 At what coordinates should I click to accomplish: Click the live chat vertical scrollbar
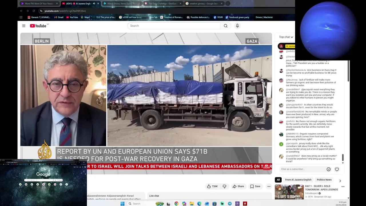coord(343,157)
